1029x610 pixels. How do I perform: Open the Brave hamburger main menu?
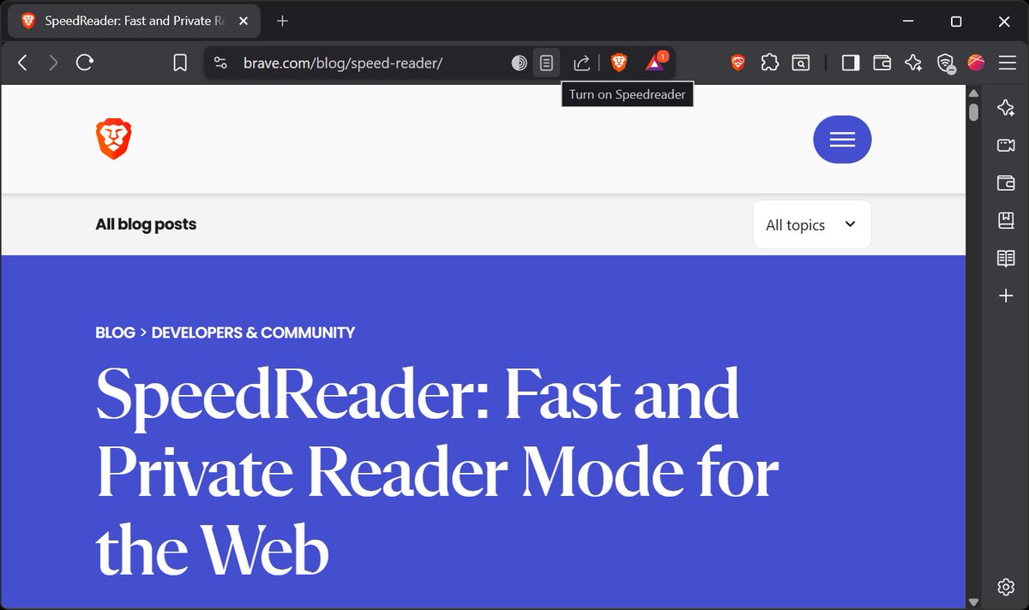(1006, 63)
